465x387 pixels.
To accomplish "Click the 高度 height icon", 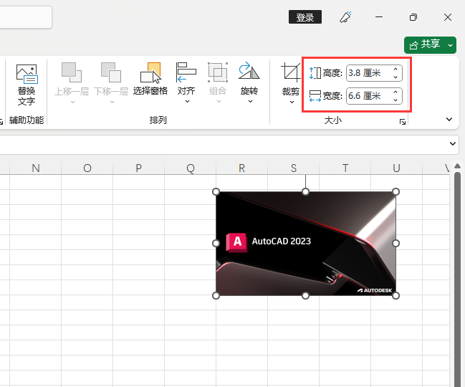I will (315, 73).
